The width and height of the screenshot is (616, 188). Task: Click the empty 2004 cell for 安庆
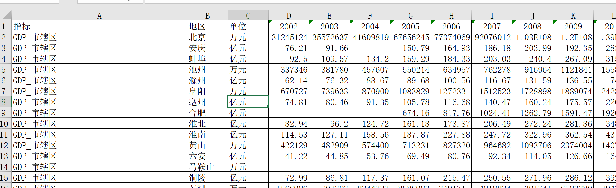(370, 48)
